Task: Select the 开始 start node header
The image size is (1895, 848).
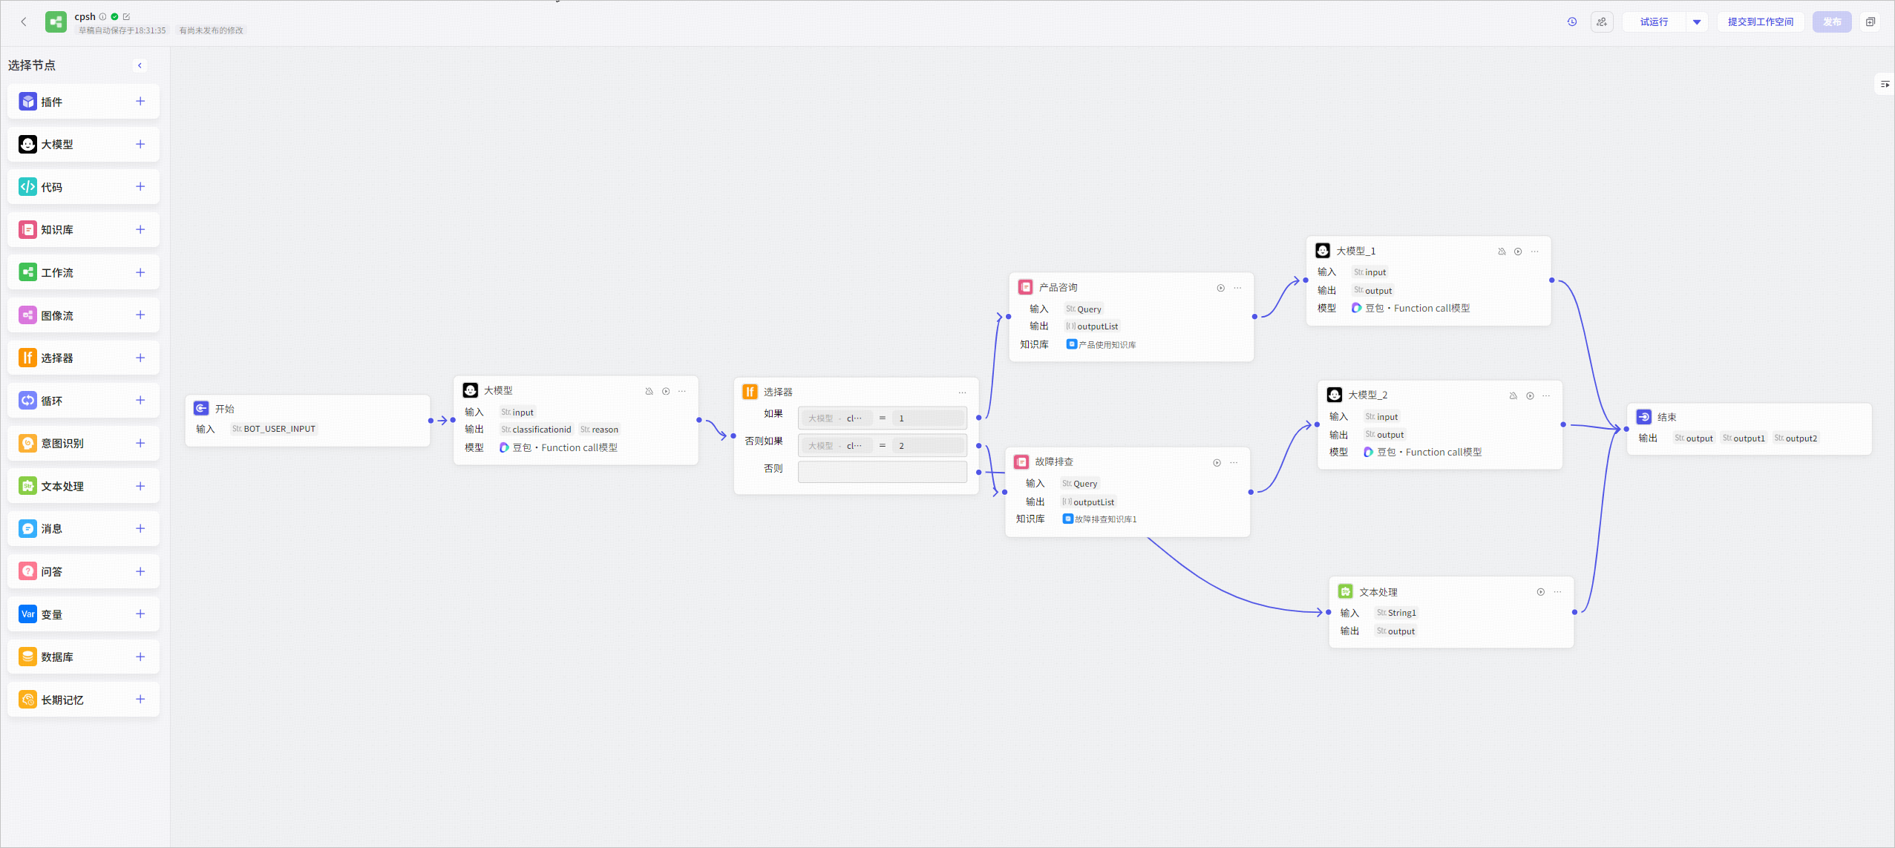Action: pyautogui.click(x=307, y=409)
